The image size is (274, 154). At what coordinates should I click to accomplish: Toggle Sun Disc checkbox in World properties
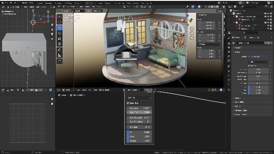[x=249, y=65]
